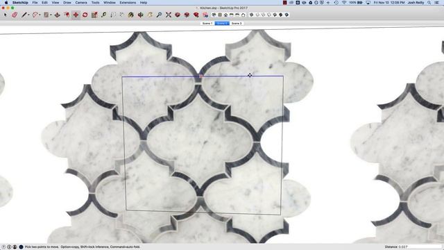Open the Camera menu
This screenshot has width=444, height=250.
(x=81, y=3)
